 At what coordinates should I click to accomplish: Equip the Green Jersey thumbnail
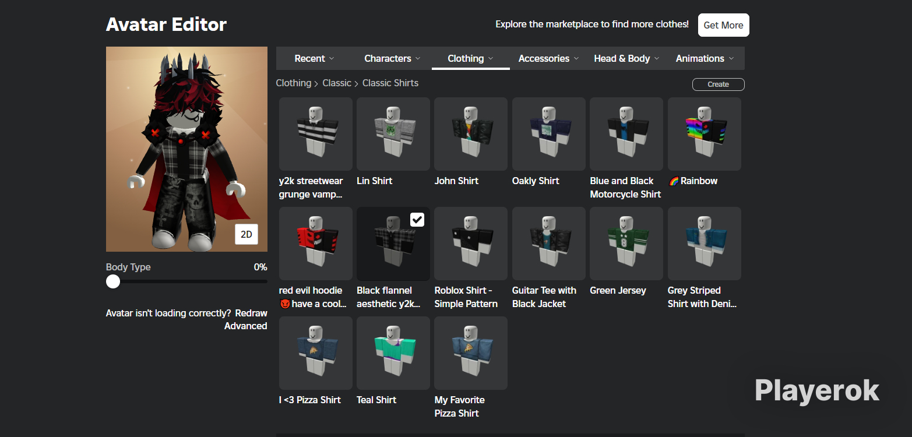click(626, 244)
